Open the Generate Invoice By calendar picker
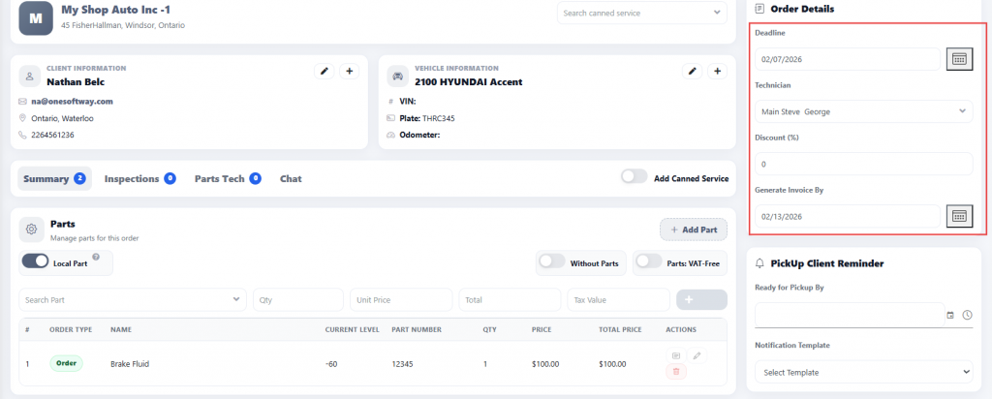This screenshot has width=992, height=399. click(x=959, y=216)
